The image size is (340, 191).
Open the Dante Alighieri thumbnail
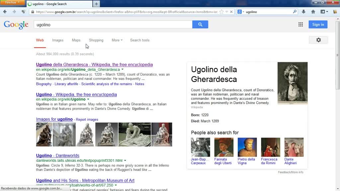pyautogui.click(x=294, y=147)
